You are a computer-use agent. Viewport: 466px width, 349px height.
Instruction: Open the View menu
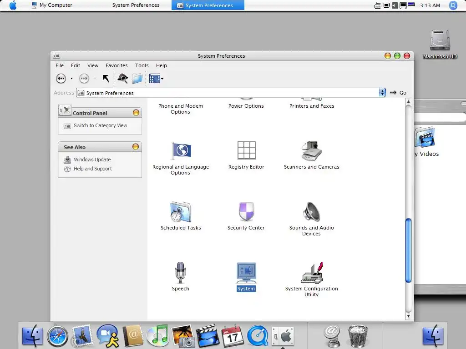pyautogui.click(x=93, y=65)
